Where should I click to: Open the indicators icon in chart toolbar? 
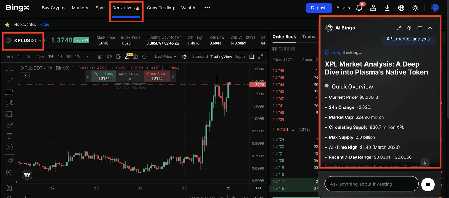coord(100,56)
